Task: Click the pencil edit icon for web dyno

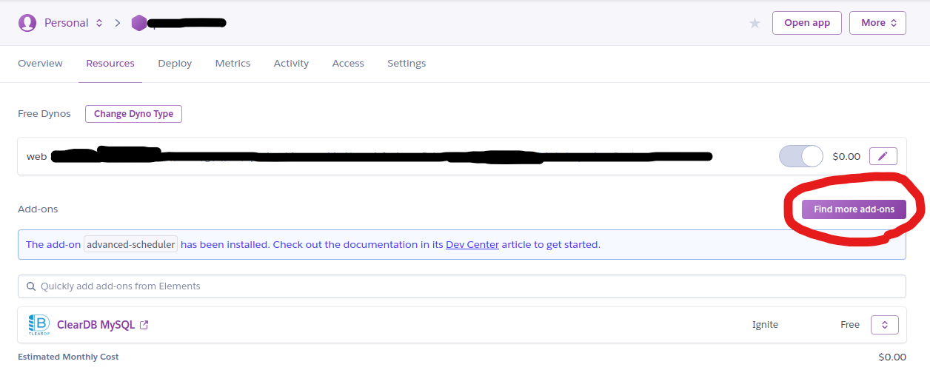Action: [883, 156]
